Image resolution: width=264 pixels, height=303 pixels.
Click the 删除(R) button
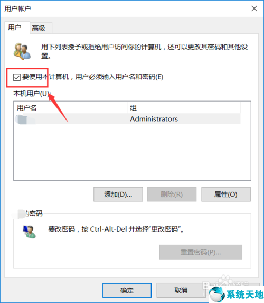coord(172,195)
